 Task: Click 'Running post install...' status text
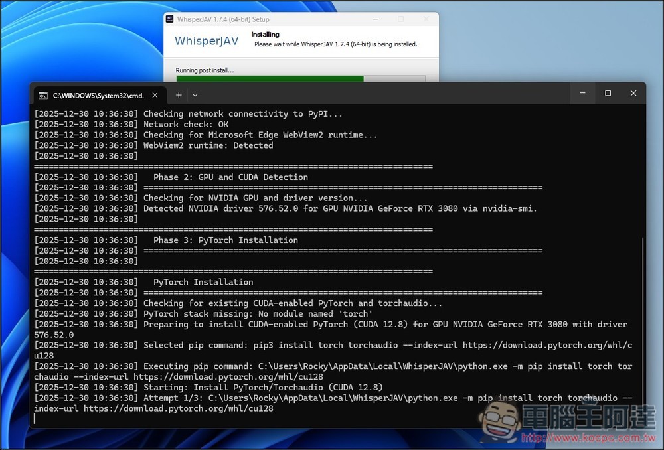tap(205, 70)
